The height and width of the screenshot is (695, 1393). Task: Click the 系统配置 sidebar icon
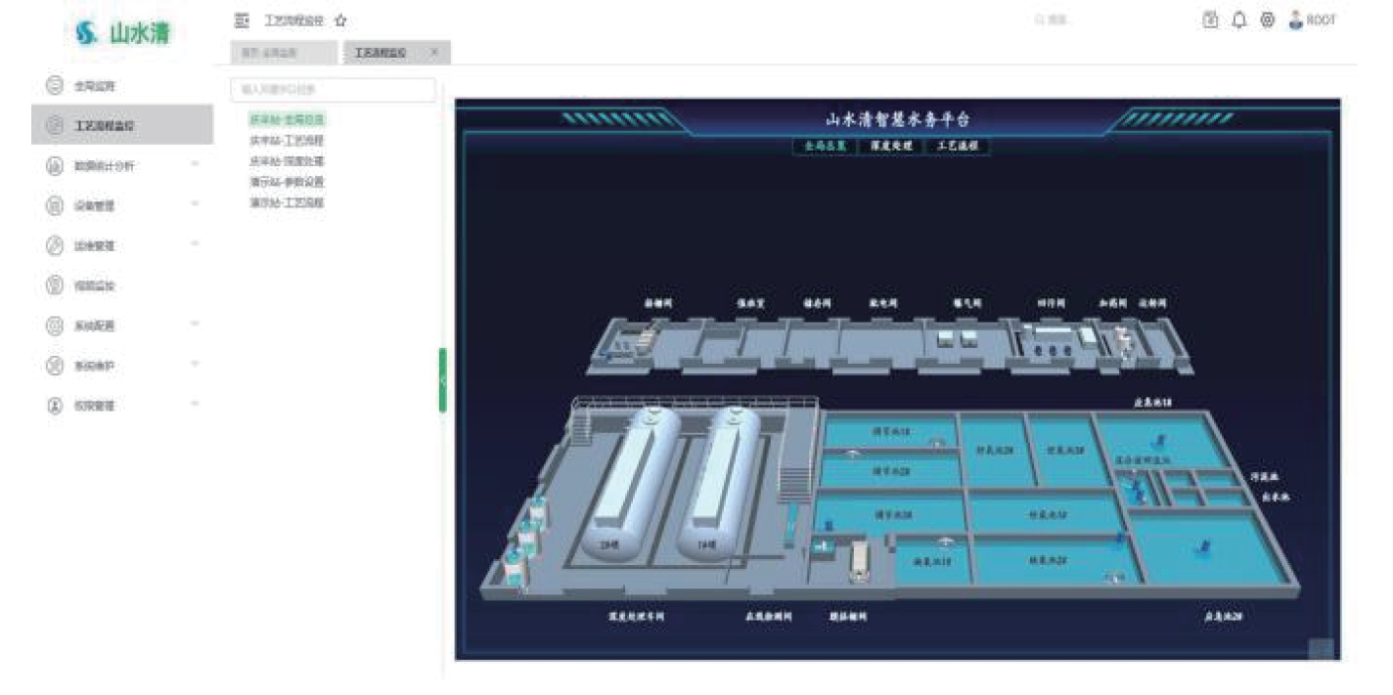coord(56,326)
